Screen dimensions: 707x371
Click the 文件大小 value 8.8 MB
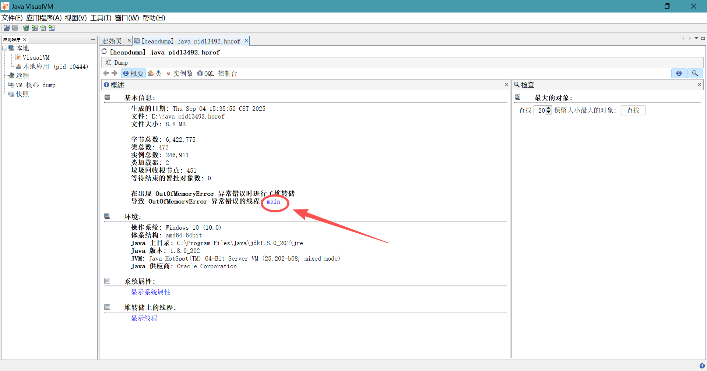[x=176, y=124]
